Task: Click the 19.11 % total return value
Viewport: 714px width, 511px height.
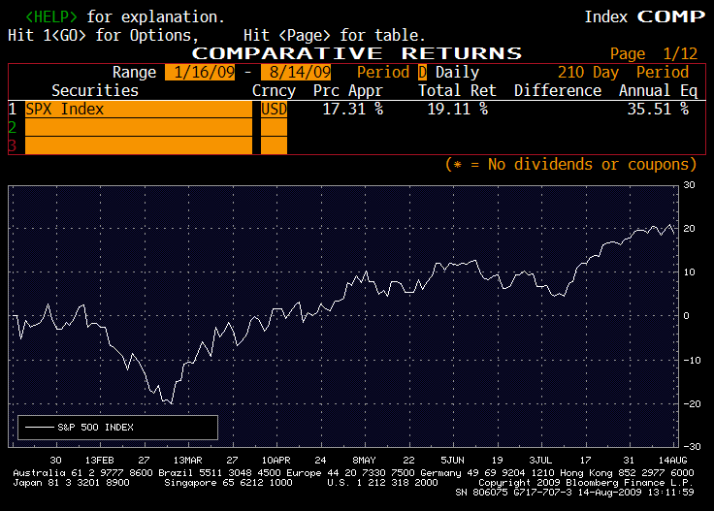Action: pyautogui.click(x=457, y=110)
